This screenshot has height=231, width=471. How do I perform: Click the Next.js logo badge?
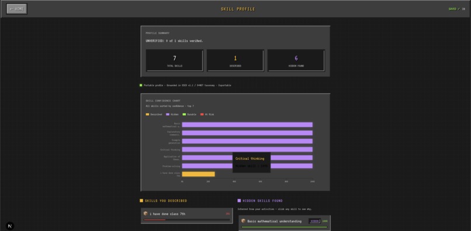coord(10,226)
